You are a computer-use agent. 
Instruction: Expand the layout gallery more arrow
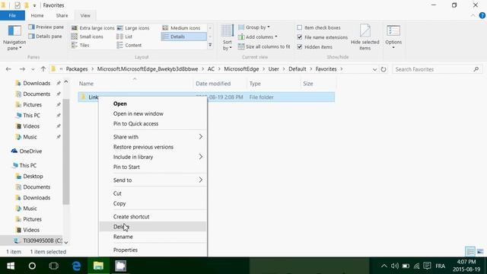pyautogui.click(x=210, y=45)
